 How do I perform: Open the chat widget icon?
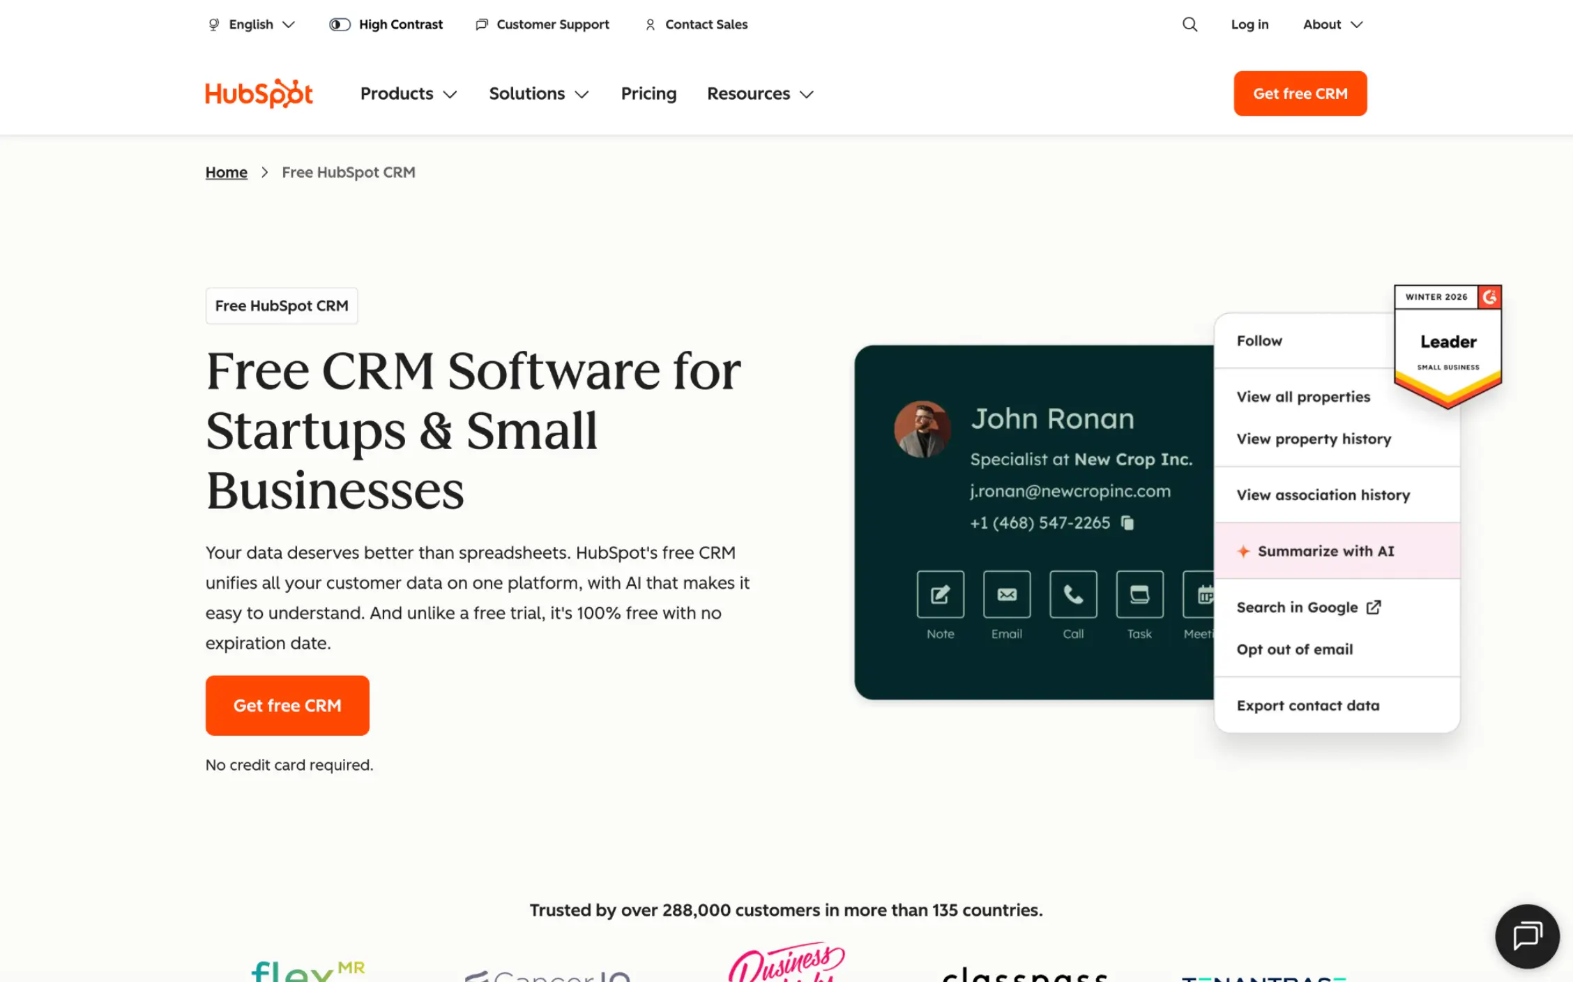1527,936
